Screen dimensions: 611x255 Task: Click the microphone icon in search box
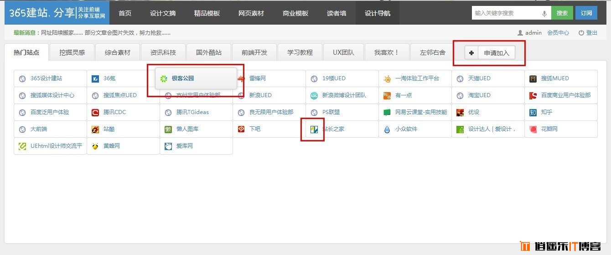point(544,14)
